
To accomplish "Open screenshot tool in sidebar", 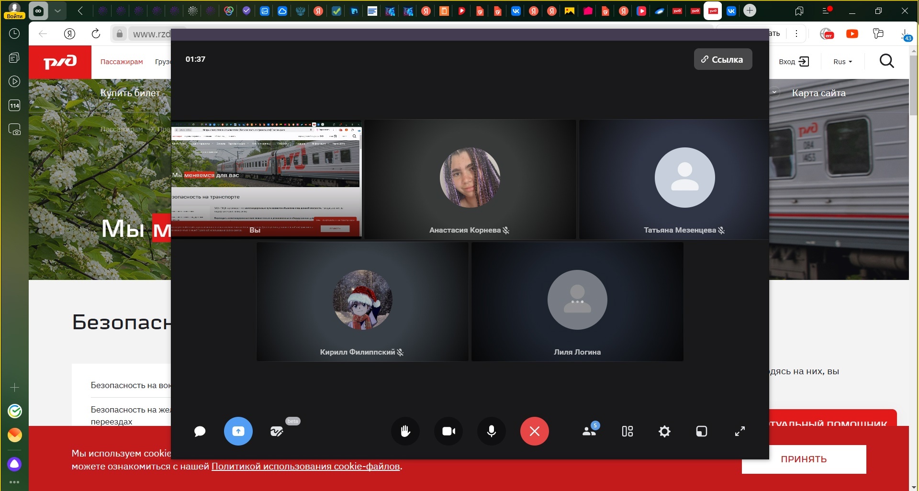I will point(14,130).
